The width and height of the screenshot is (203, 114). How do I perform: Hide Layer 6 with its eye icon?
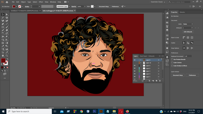coord(134,68)
